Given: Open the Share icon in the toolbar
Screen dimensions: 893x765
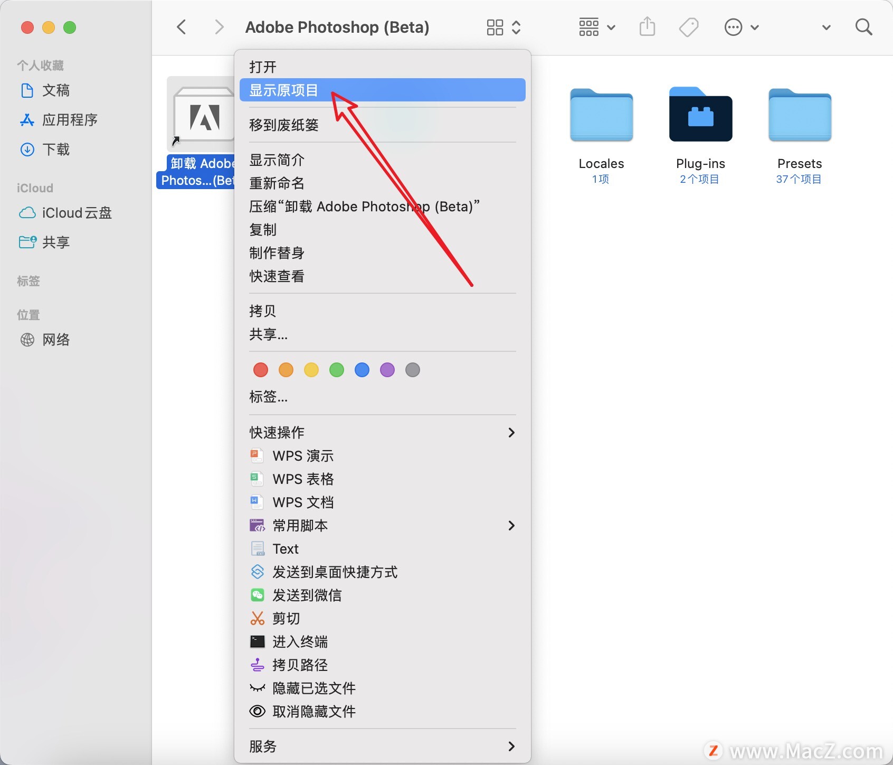Looking at the screenshot, I should pos(647,26).
